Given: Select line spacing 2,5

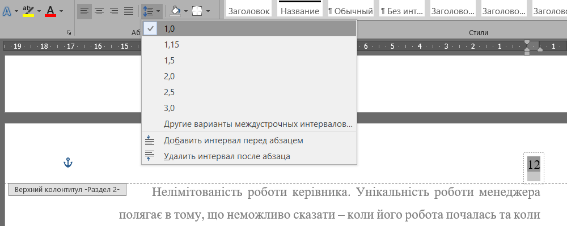Looking at the screenshot, I should tap(249, 92).
